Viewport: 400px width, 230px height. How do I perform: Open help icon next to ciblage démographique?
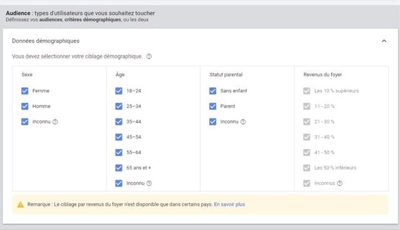coord(149,57)
